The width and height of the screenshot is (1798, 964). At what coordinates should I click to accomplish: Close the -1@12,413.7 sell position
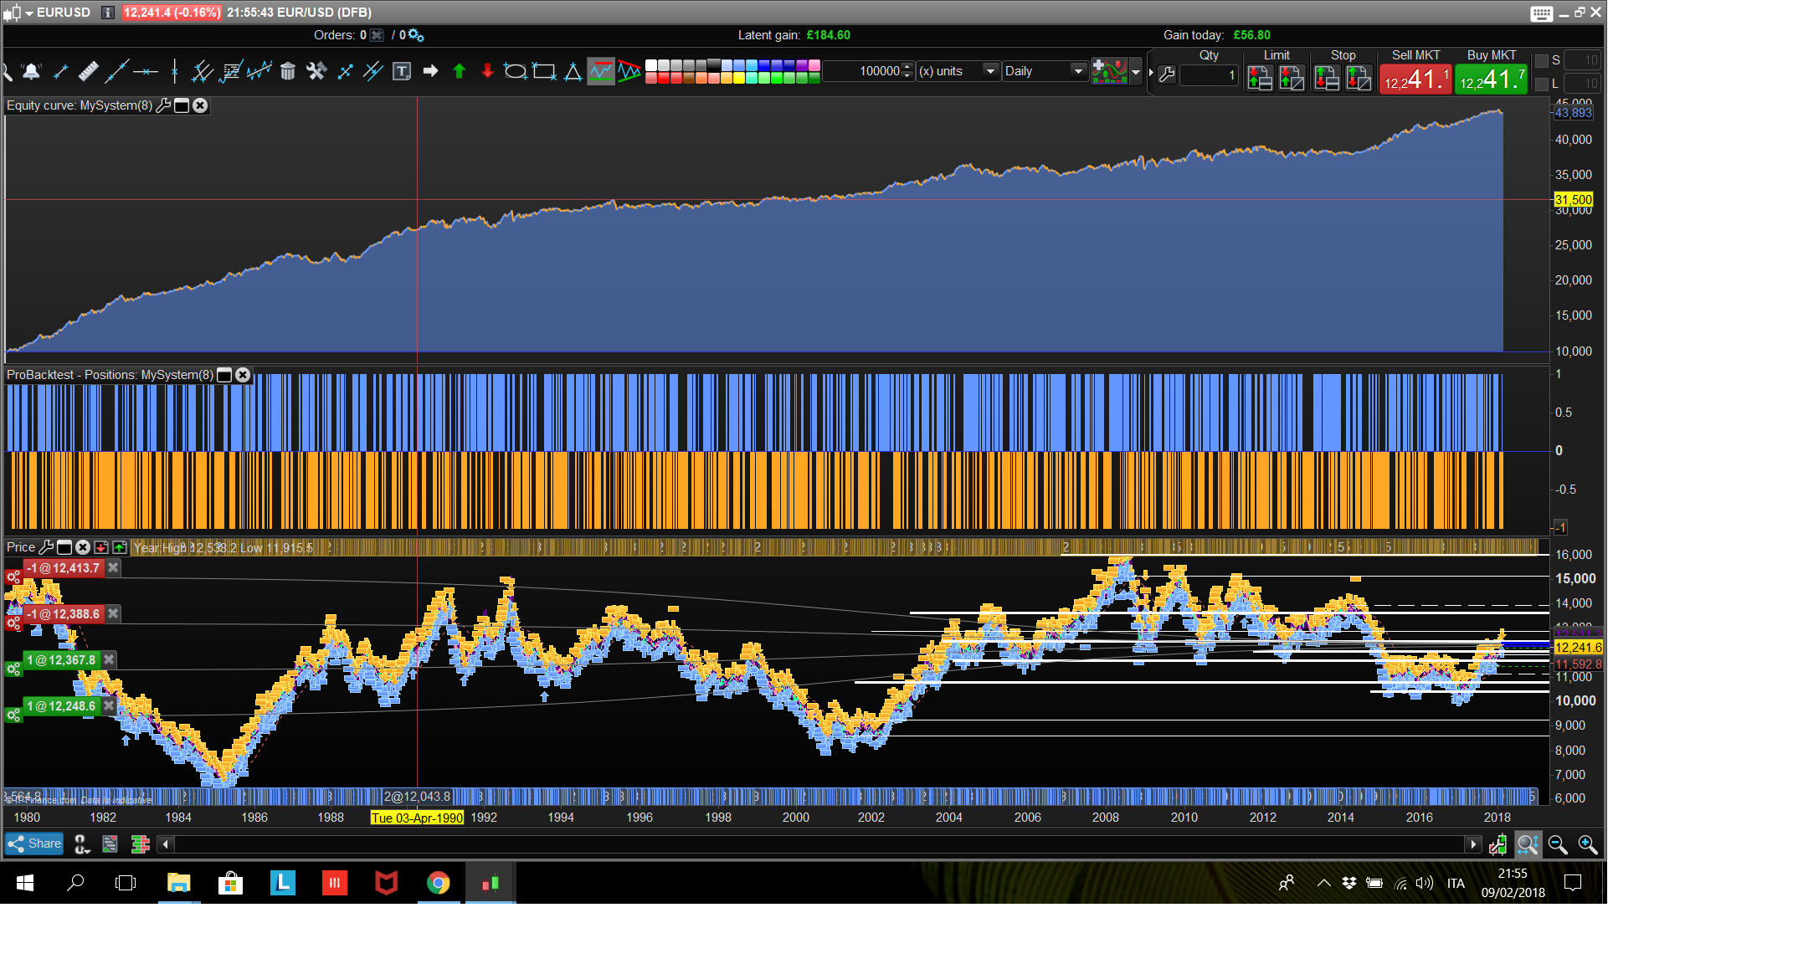click(113, 568)
